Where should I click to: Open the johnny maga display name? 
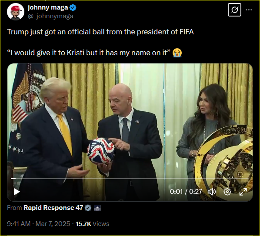pos(48,7)
